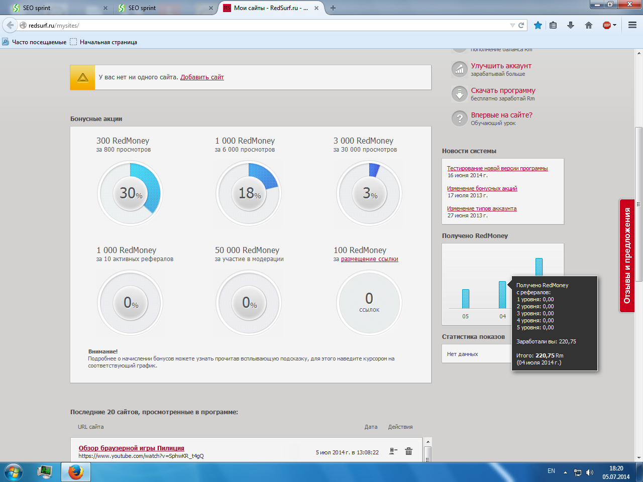
Task: Go to the Firefox home page icon
Action: coord(589,25)
